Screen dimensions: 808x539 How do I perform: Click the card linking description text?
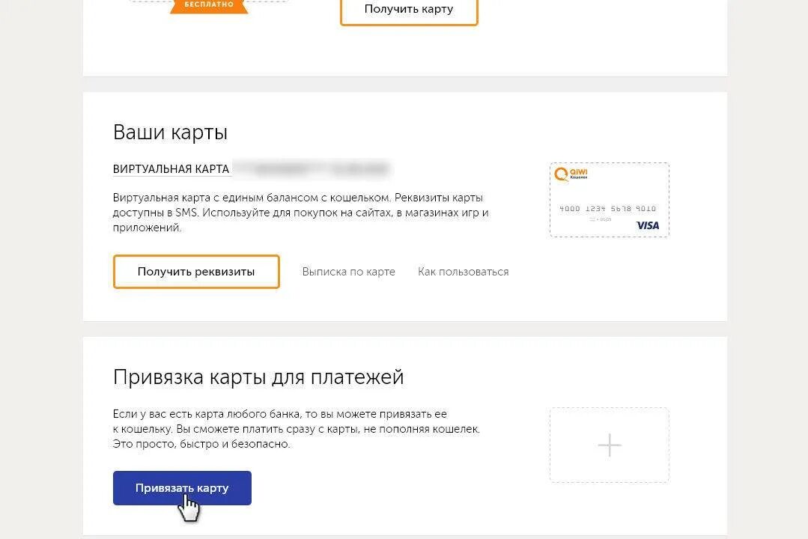pyautogui.click(x=297, y=429)
